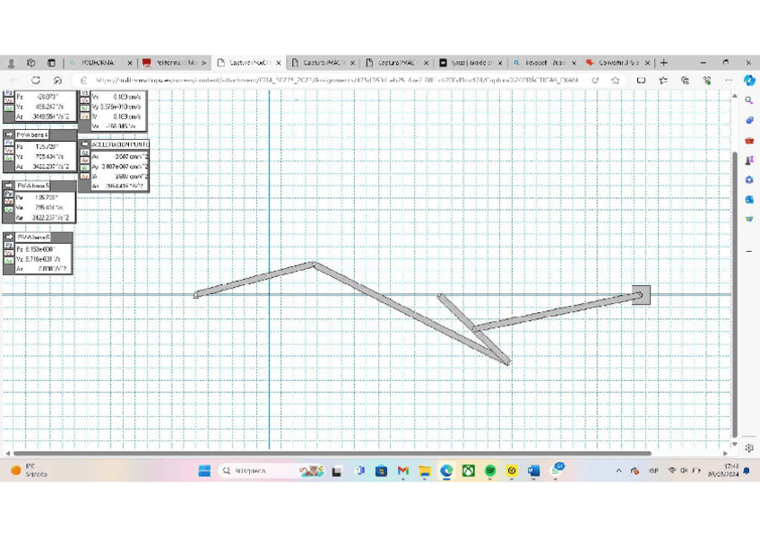Open Xbox app from the taskbar

click(468, 471)
